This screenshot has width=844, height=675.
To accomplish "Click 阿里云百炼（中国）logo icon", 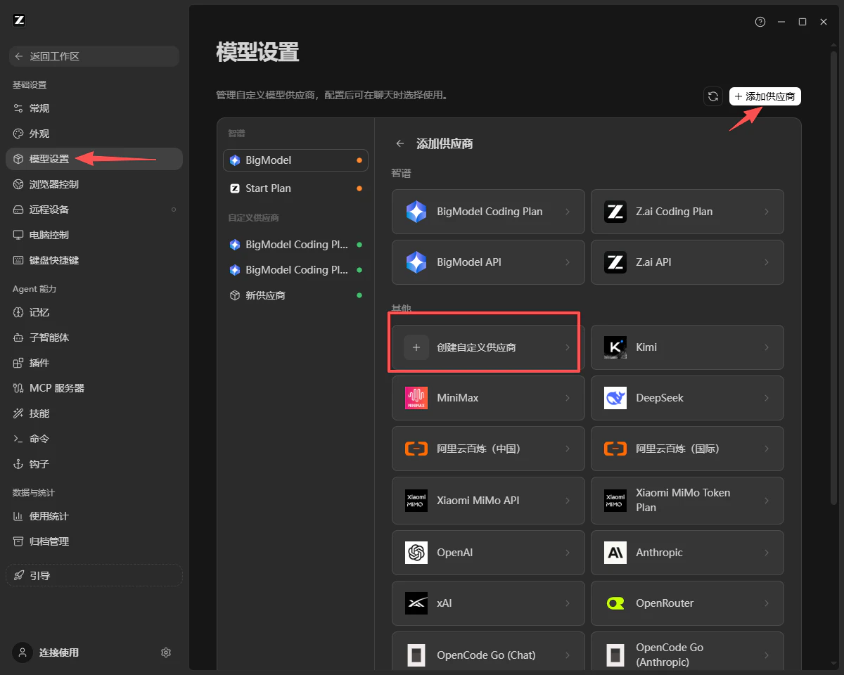I will coord(416,449).
